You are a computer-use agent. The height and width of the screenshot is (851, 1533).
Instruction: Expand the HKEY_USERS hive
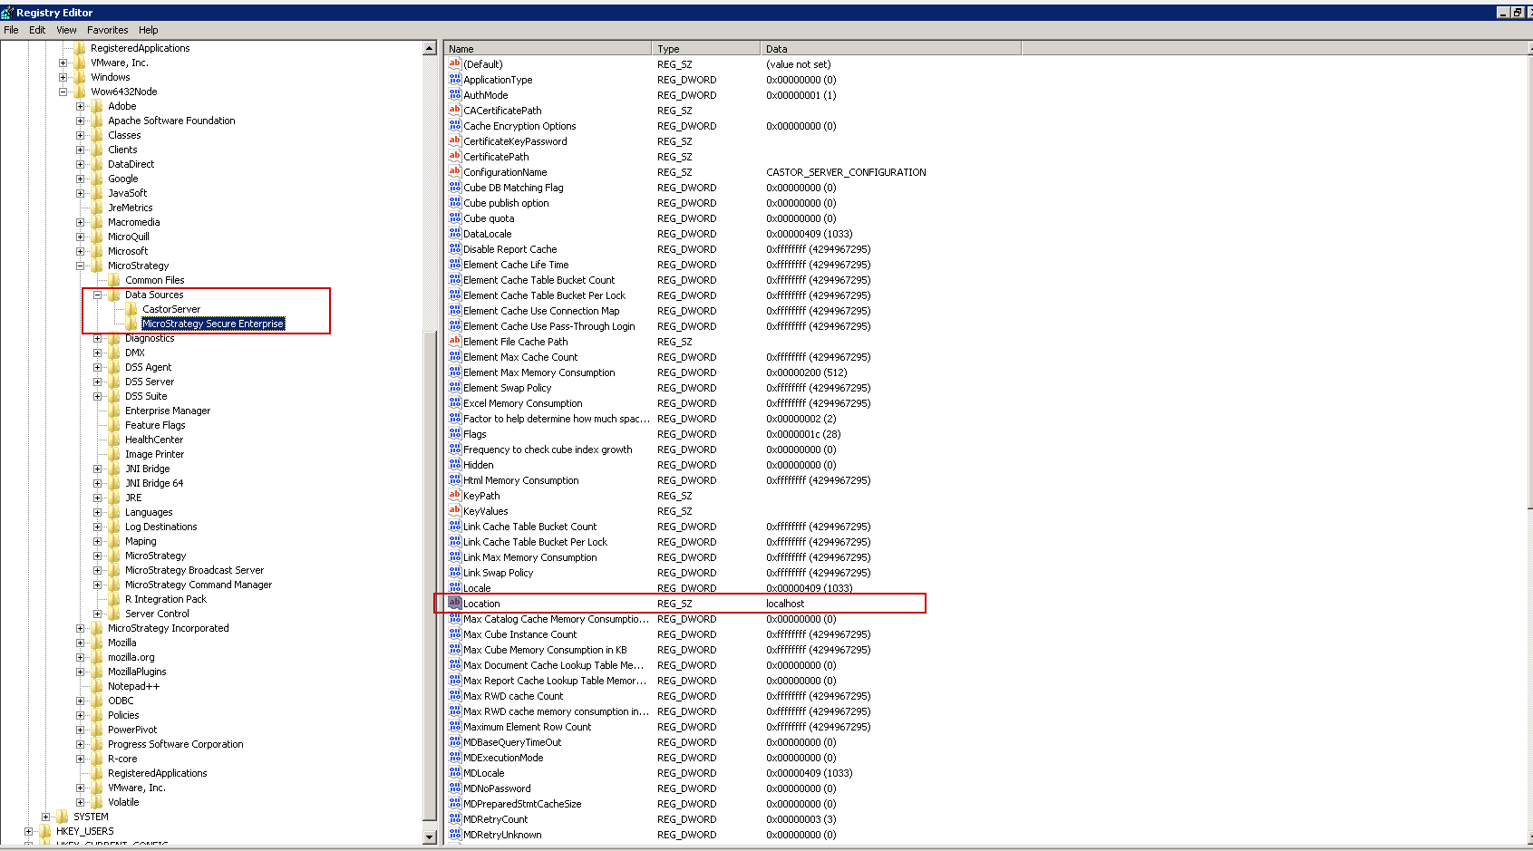click(x=28, y=831)
